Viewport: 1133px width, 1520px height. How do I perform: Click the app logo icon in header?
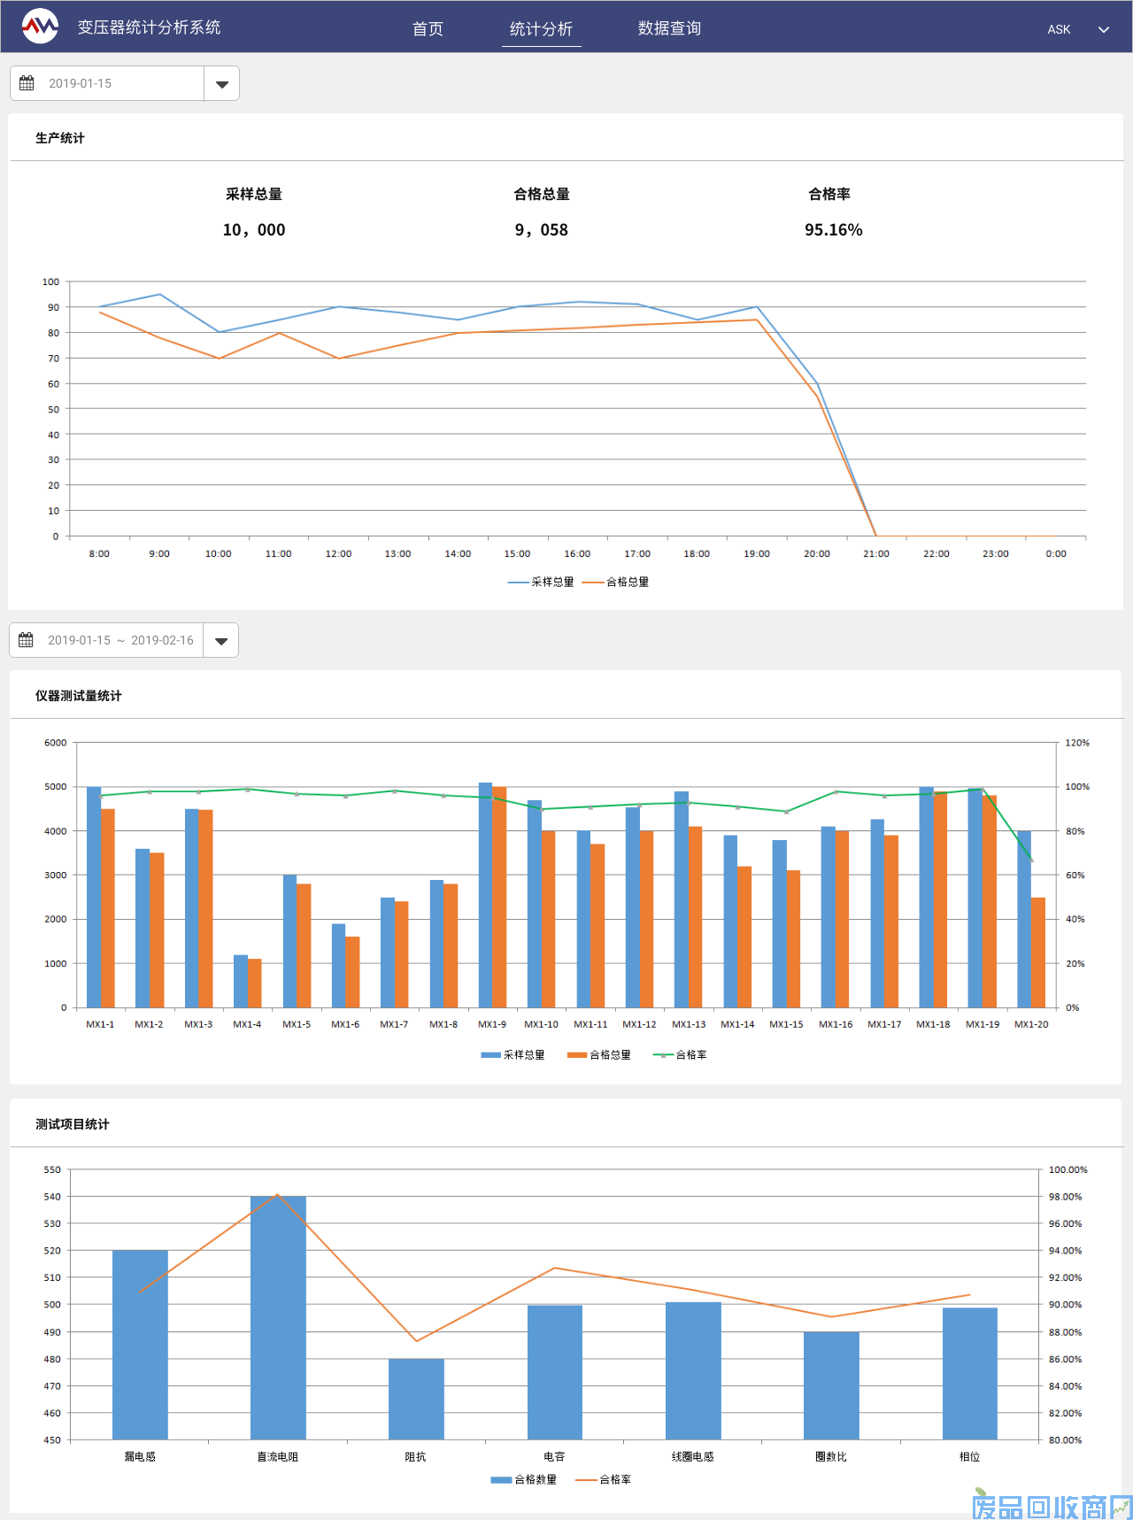click(x=40, y=27)
